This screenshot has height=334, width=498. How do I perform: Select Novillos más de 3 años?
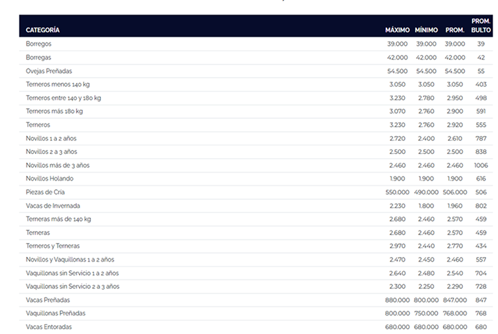pos(58,165)
